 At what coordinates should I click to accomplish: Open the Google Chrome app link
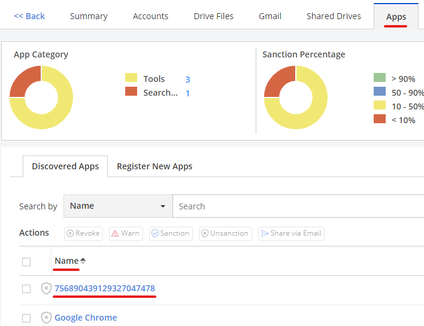(86, 318)
